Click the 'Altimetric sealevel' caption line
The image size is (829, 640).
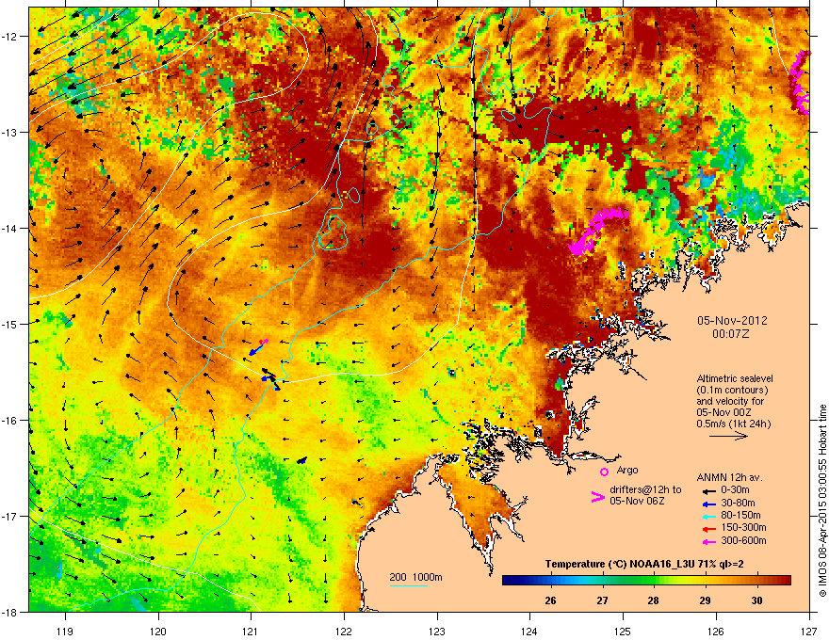[x=735, y=378]
